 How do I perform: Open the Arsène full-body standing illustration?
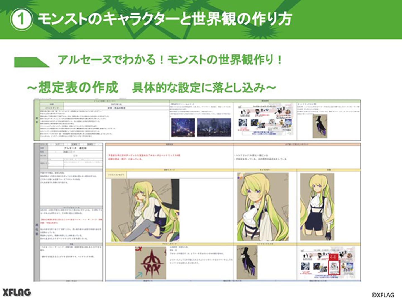(317, 207)
